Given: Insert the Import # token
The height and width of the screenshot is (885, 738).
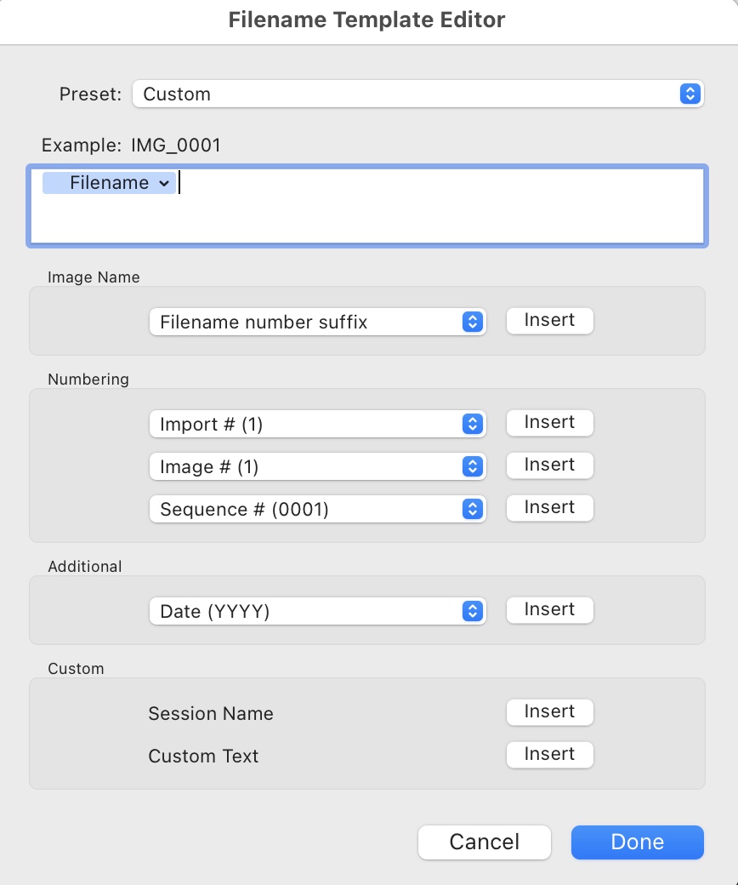Looking at the screenshot, I should click(549, 422).
